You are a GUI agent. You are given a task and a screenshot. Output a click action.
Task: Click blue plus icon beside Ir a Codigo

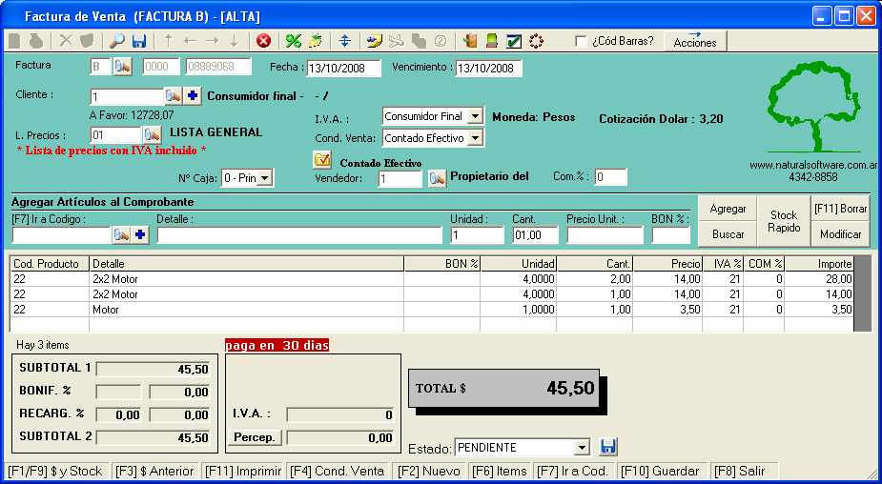140,235
